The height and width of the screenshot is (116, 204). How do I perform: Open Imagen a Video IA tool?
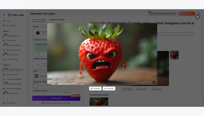(13, 36)
